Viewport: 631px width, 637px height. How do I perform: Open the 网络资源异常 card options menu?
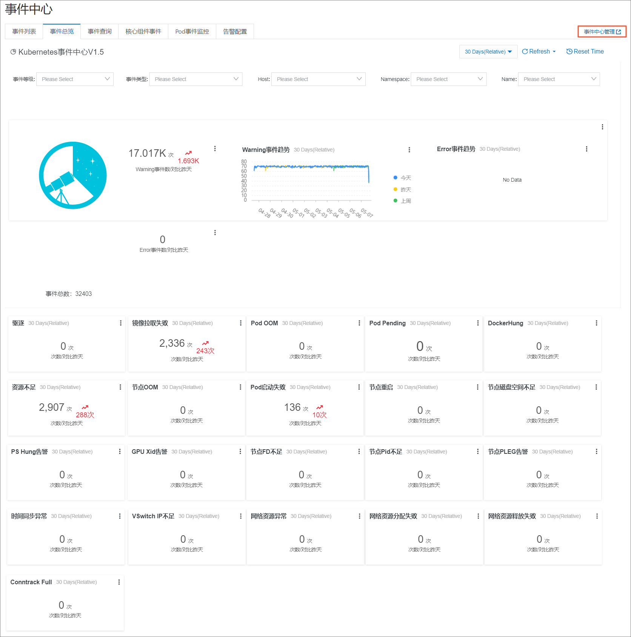359,516
